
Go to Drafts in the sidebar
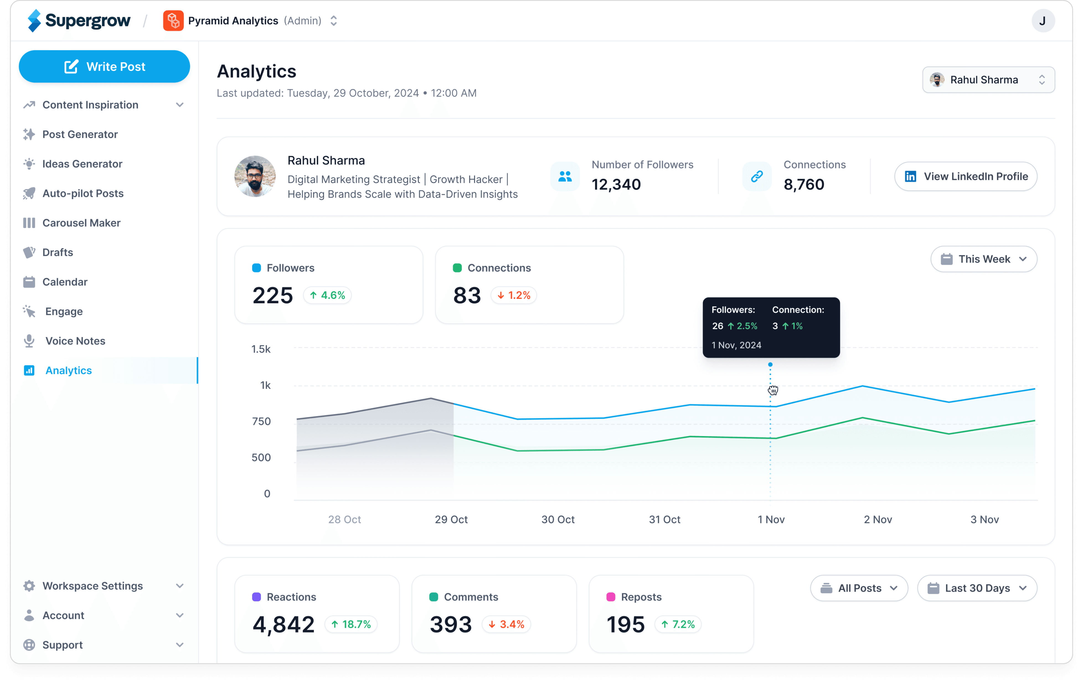click(58, 253)
